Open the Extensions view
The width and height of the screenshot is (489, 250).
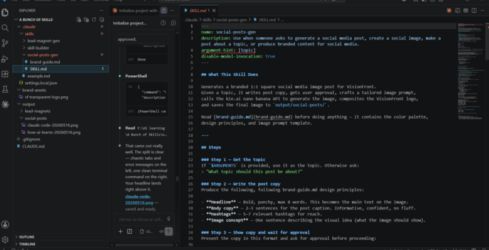pos(5,74)
